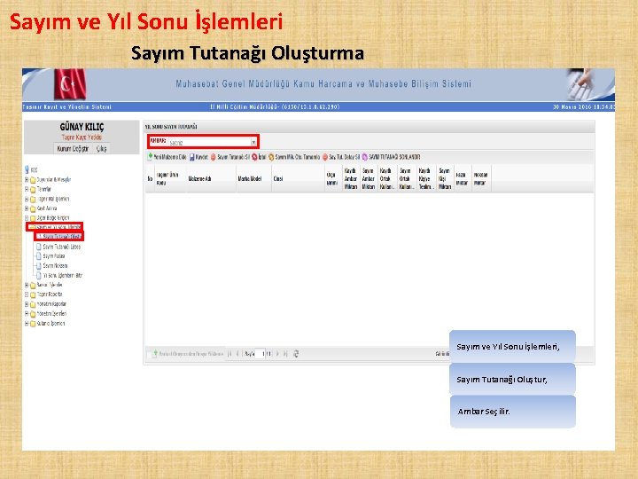The width and height of the screenshot is (638, 479).
Task: Click the Marka Model column header
Action: [x=253, y=179]
